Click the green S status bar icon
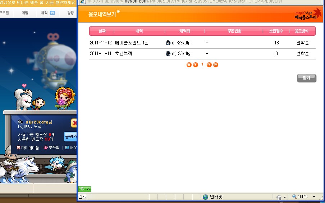 82,189
